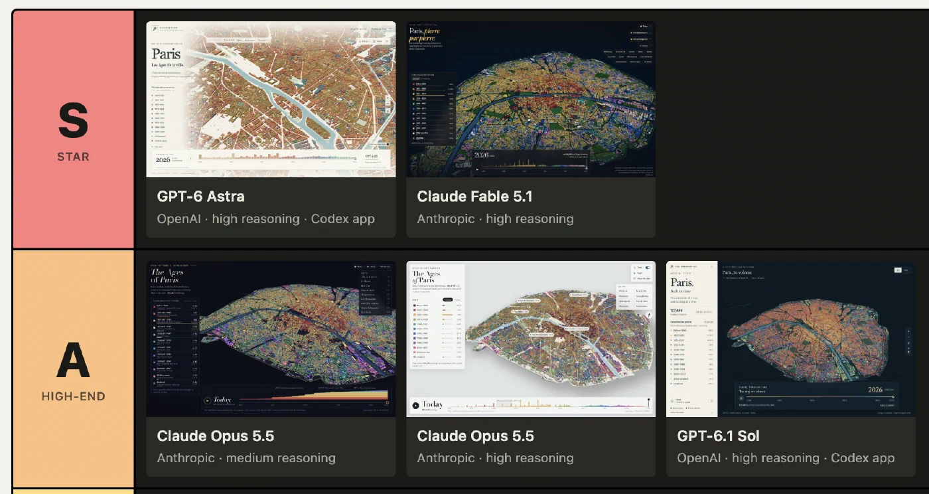Open the GPT-6.1 Sol map thumbnail
Image resolution: width=929 pixels, height=494 pixels.
tap(791, 339)
